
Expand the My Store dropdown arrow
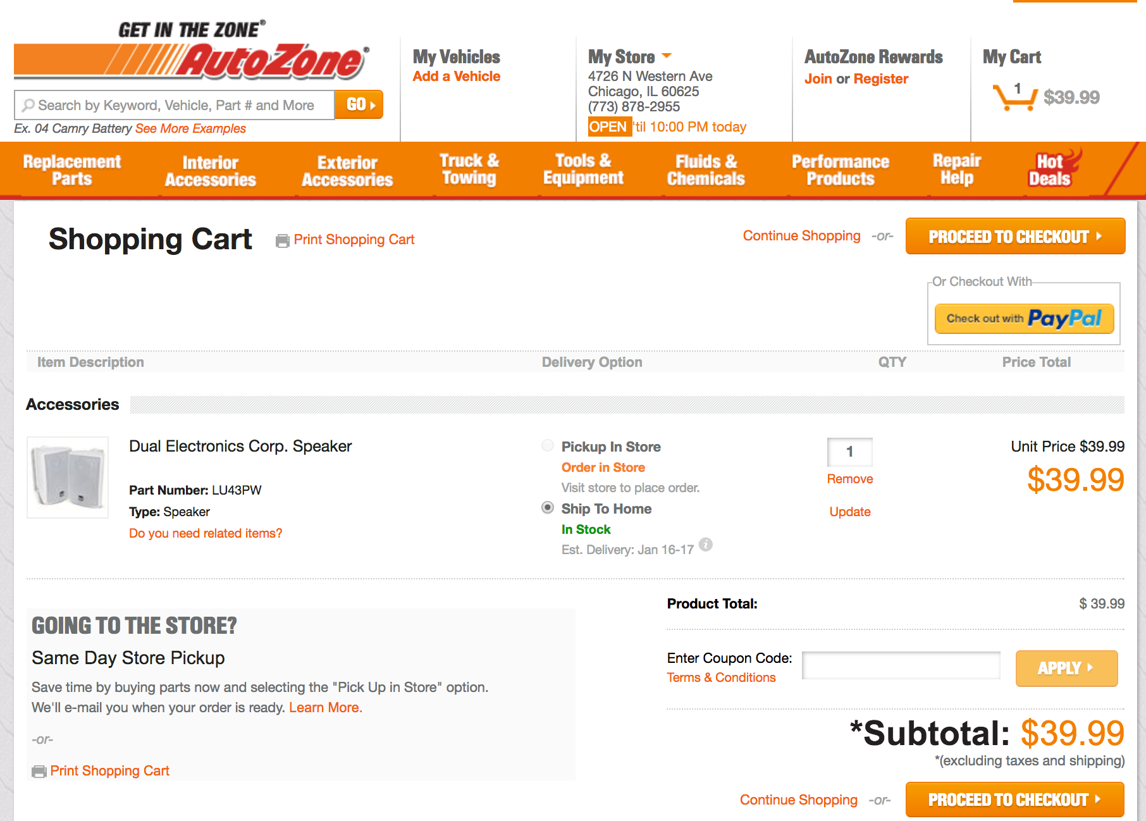click(x=667, y=56)
